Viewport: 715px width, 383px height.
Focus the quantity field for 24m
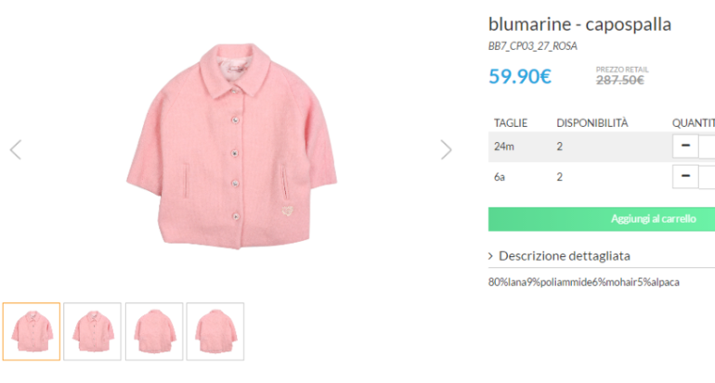pyautogui.click(x=708, y=147)
